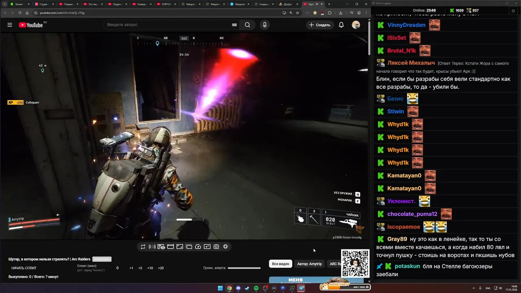Open the YouTube guide hamburger menu
Image resolution: width=521 pixels, height=293 pixels.
(x=10, y=25)
